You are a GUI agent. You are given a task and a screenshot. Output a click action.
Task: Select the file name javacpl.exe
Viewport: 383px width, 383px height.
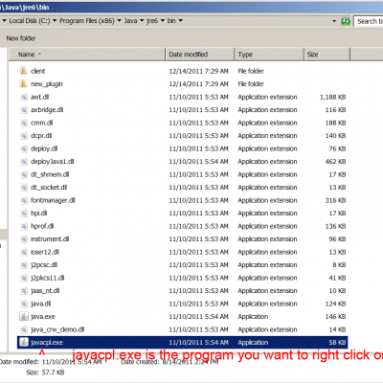[47, 343]
